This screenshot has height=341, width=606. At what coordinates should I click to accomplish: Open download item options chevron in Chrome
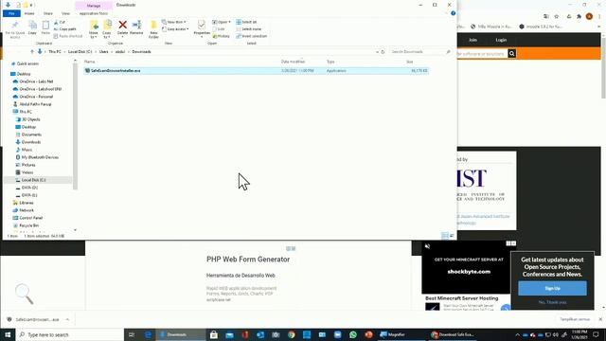point(67,320)
